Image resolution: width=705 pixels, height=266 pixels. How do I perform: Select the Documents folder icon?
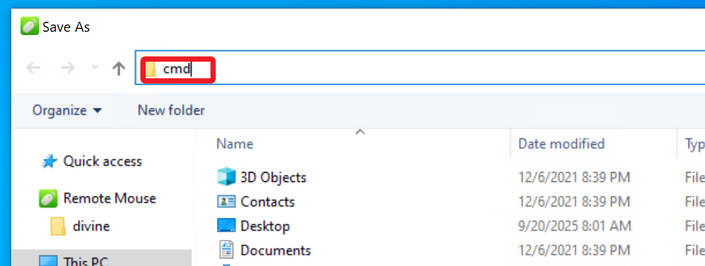(x=226, y=250)
